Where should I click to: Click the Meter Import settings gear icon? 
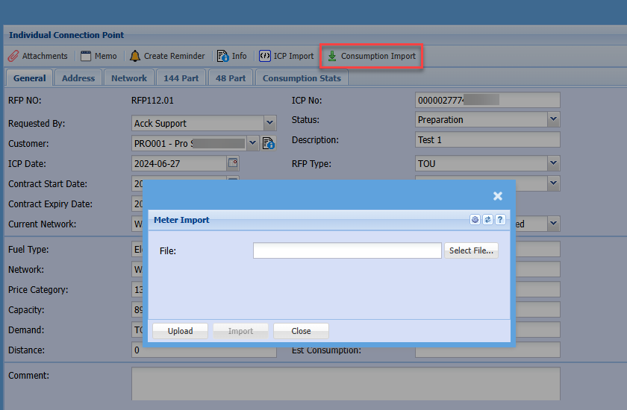[475, 220]
